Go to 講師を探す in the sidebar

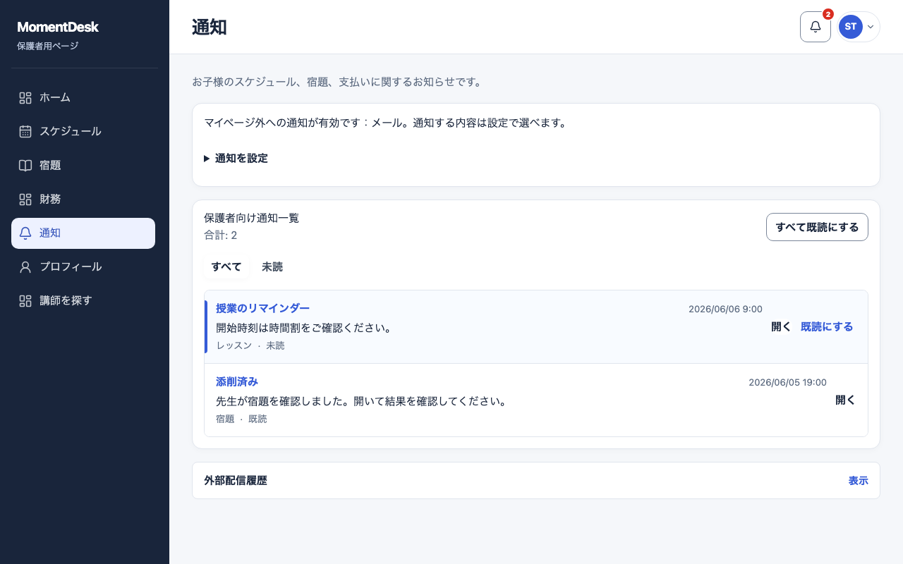pyautogui.click(x=83, y=301)
